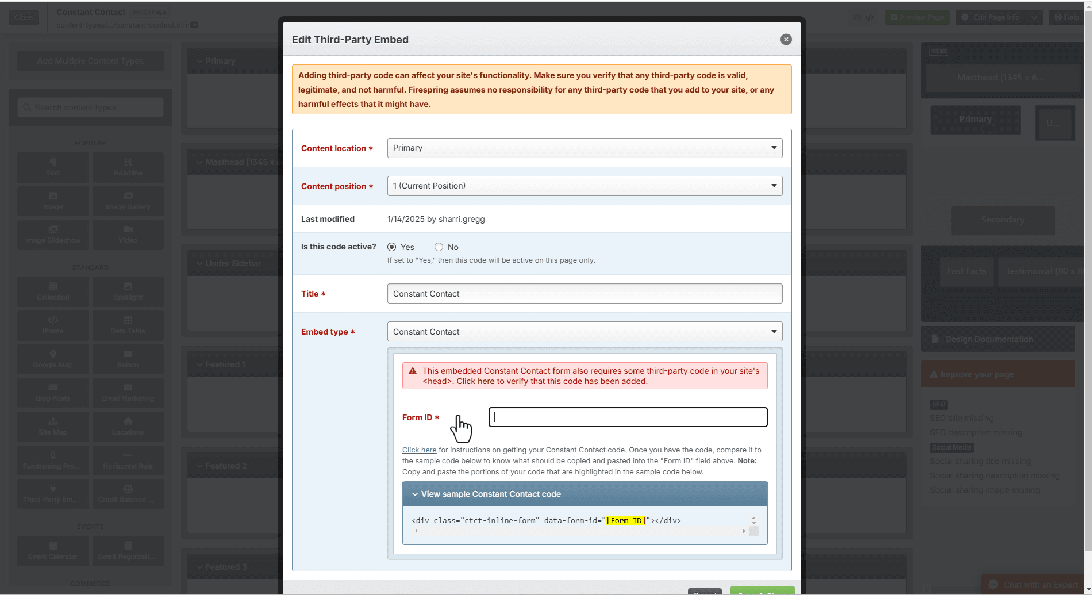Image resolution: width=1092 pixels, height=595 pixels.
Task: Click the Preview Page button
Action: coord(917,17)
